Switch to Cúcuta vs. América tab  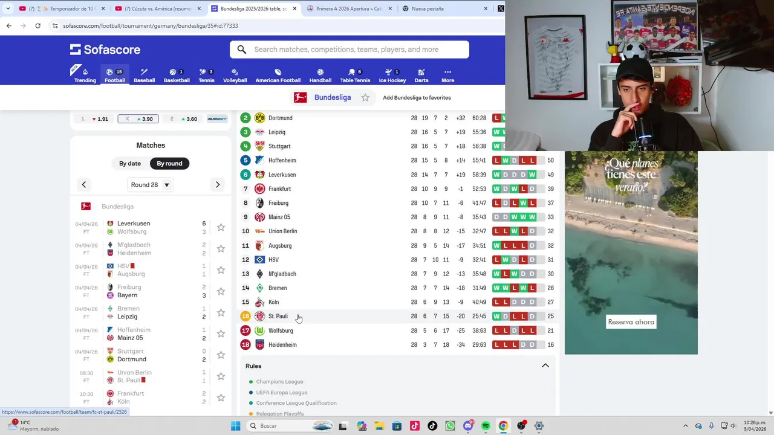pyautogui.click(x=157, y=8)
